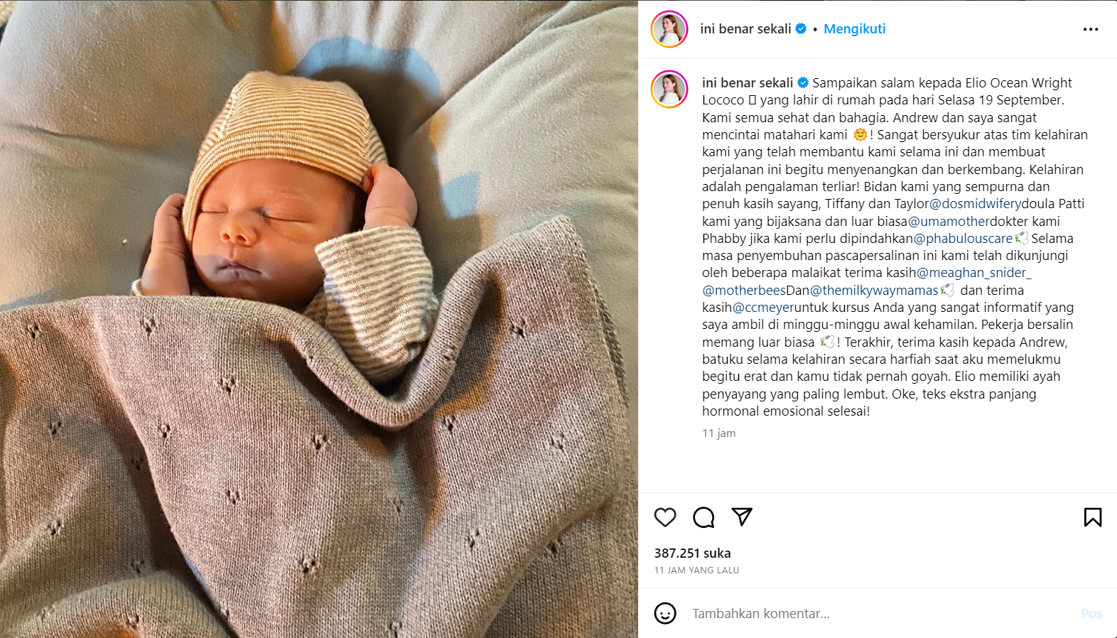Open header username ini benar sekali

[x=745, y=29]
